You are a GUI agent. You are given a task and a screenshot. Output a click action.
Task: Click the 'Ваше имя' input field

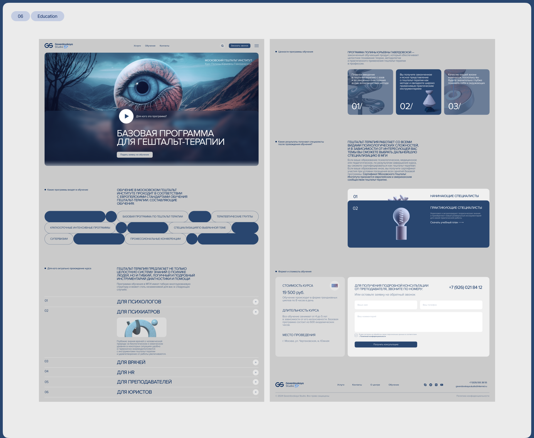(385, 305)
